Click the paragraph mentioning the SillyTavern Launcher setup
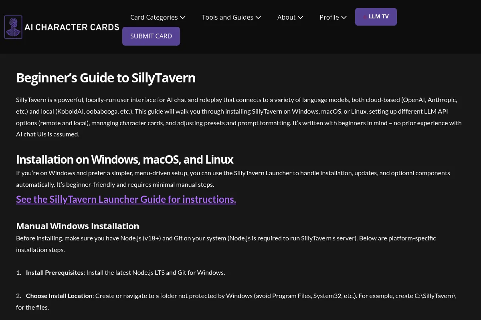481x320 pixels. point(233,179)
